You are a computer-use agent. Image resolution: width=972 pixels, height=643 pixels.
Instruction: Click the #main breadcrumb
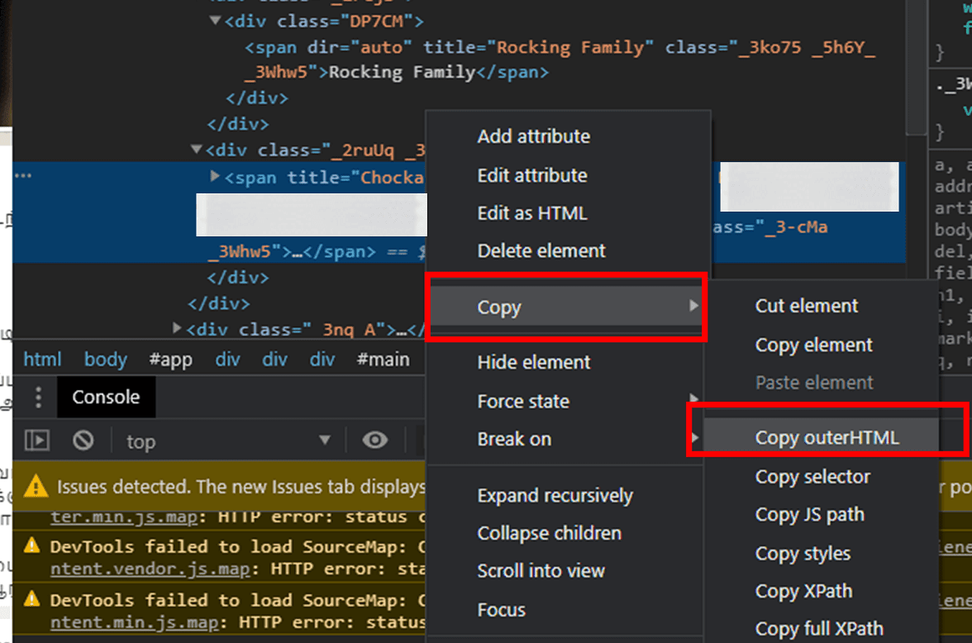(x=384, y=359)
